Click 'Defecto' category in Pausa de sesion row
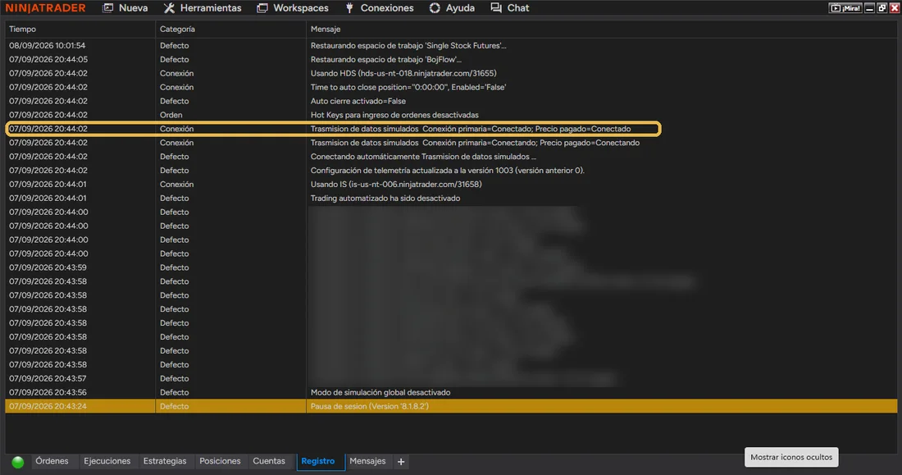The image size is (902, 475). coord(175,406)
